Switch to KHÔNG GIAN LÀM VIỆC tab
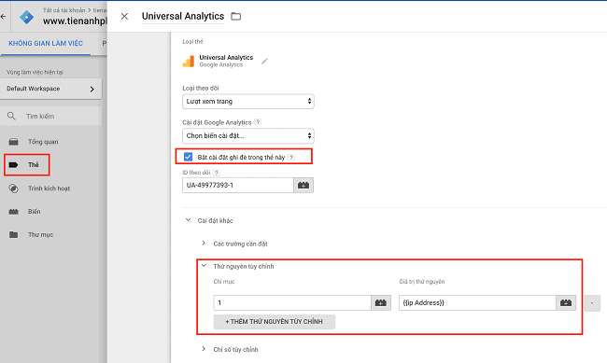This screenshot has height=363, width=607. coord(46,43)
